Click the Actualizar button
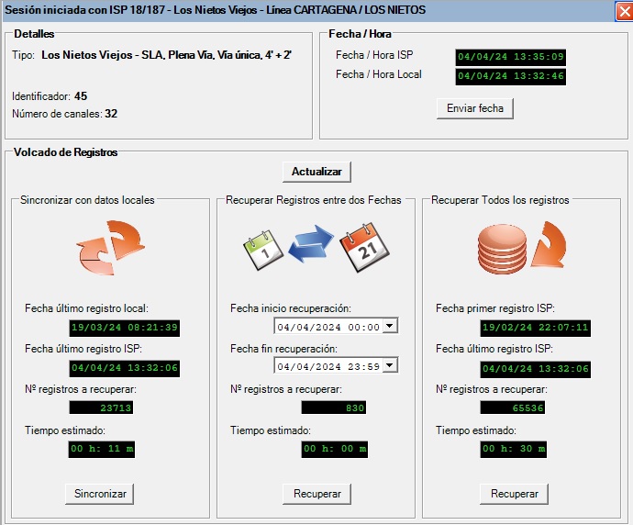Screen dimensions: 633x525 (x=316, y=172)
